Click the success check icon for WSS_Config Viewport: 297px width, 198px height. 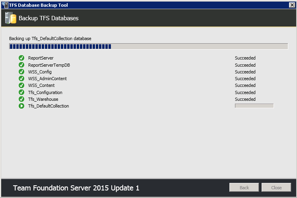[21, 72]
